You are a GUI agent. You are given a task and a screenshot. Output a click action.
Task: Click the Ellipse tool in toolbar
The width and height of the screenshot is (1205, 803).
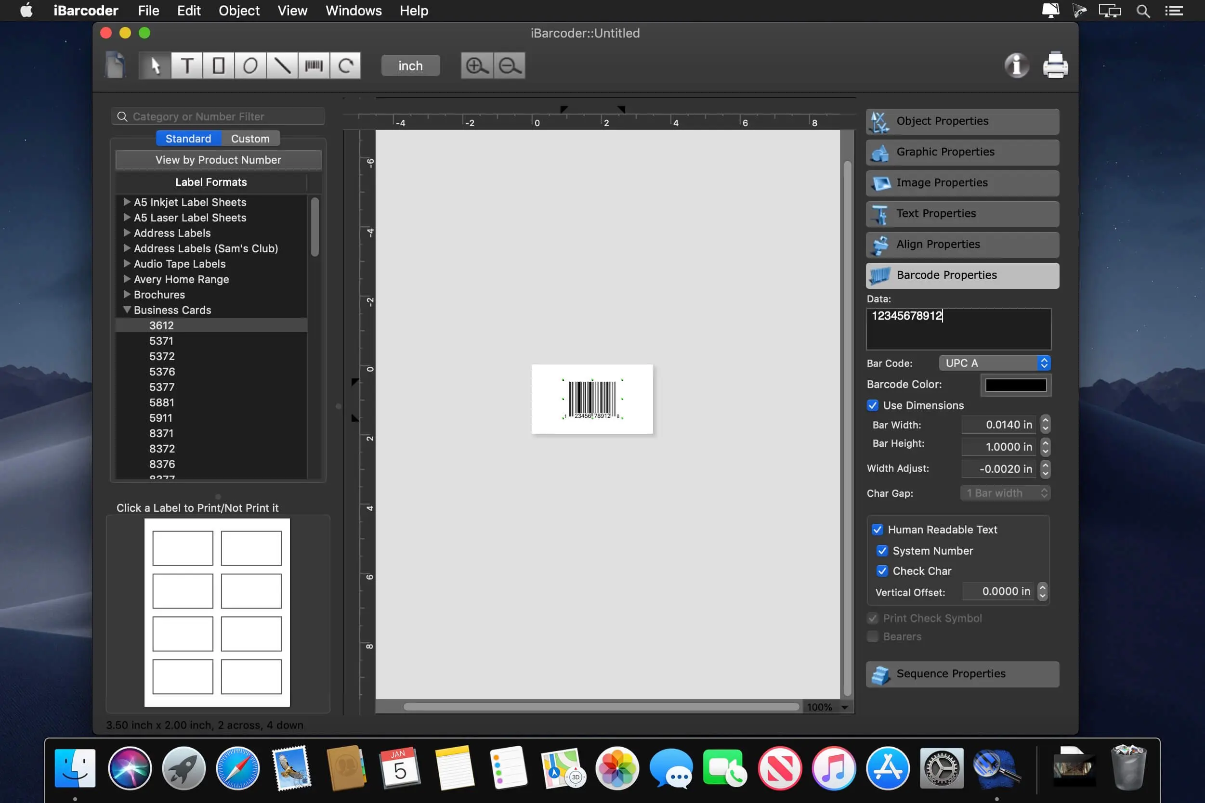pyautogui.click(x=250, y=65)
